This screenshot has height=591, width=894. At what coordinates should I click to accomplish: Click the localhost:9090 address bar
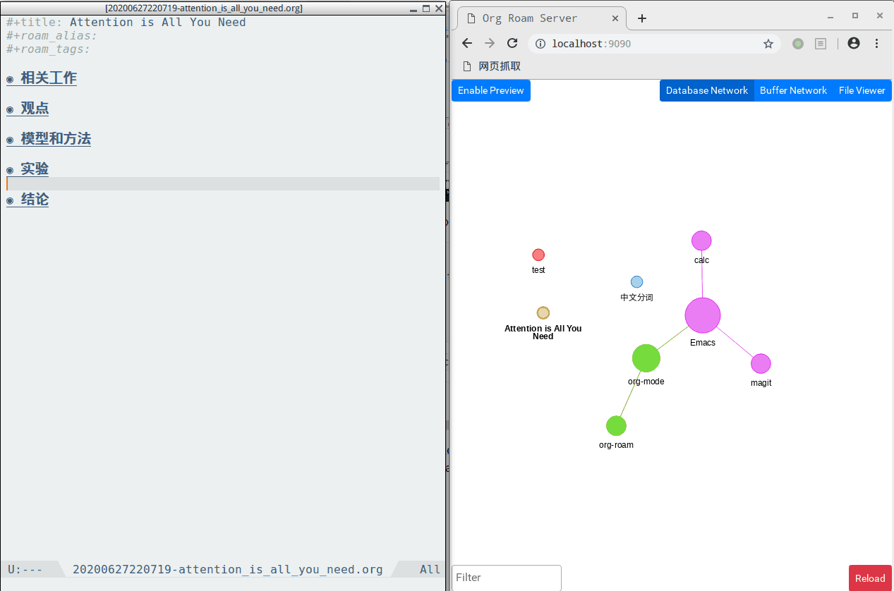654,44
